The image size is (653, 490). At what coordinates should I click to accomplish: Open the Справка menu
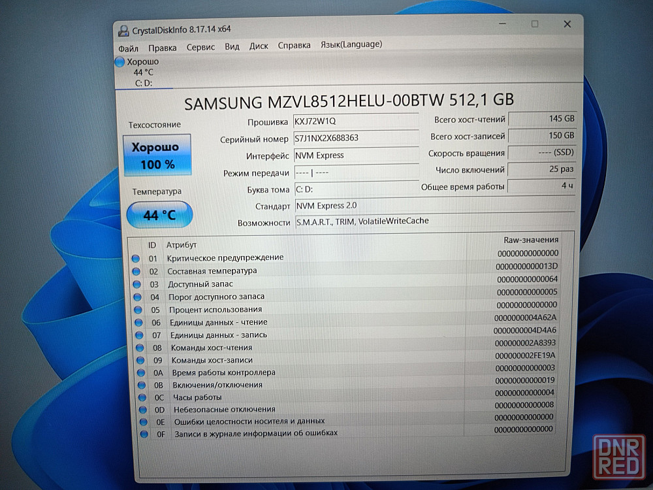click(x=294, y=45)
